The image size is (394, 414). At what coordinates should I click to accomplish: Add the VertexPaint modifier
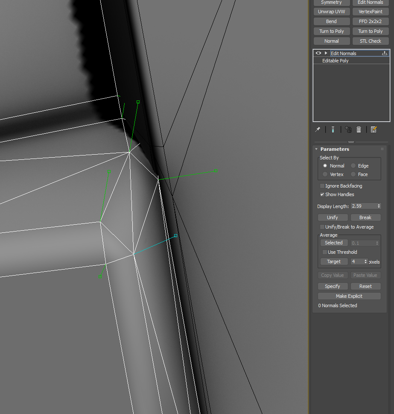(371, 12)
